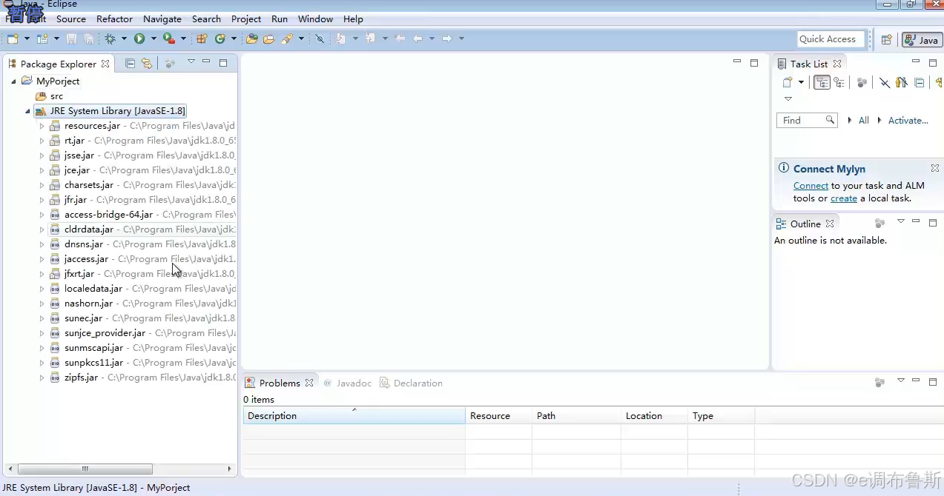This screenshot has width=944, height=496.
Task: Open the Run dropdown arrow
Action: click(154, 38)
